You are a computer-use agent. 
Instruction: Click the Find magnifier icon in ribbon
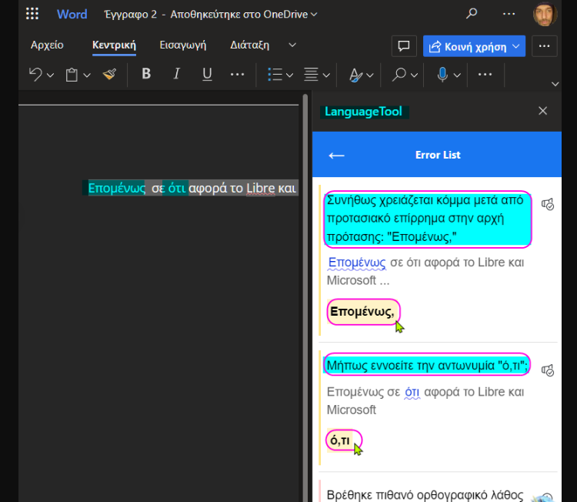(399, 75)
